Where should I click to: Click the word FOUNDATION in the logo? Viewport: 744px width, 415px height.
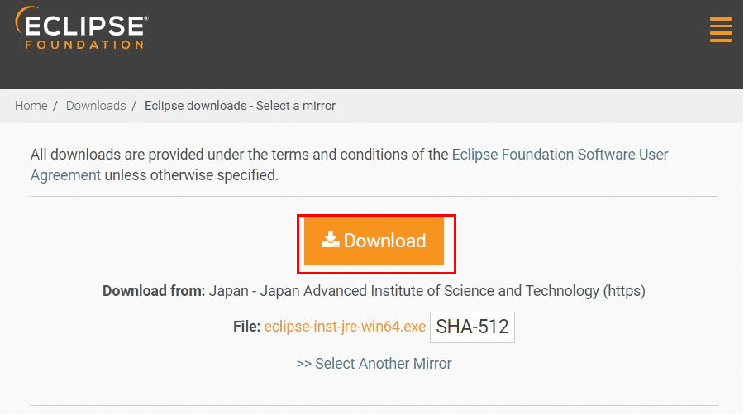[x=84, y=44]
